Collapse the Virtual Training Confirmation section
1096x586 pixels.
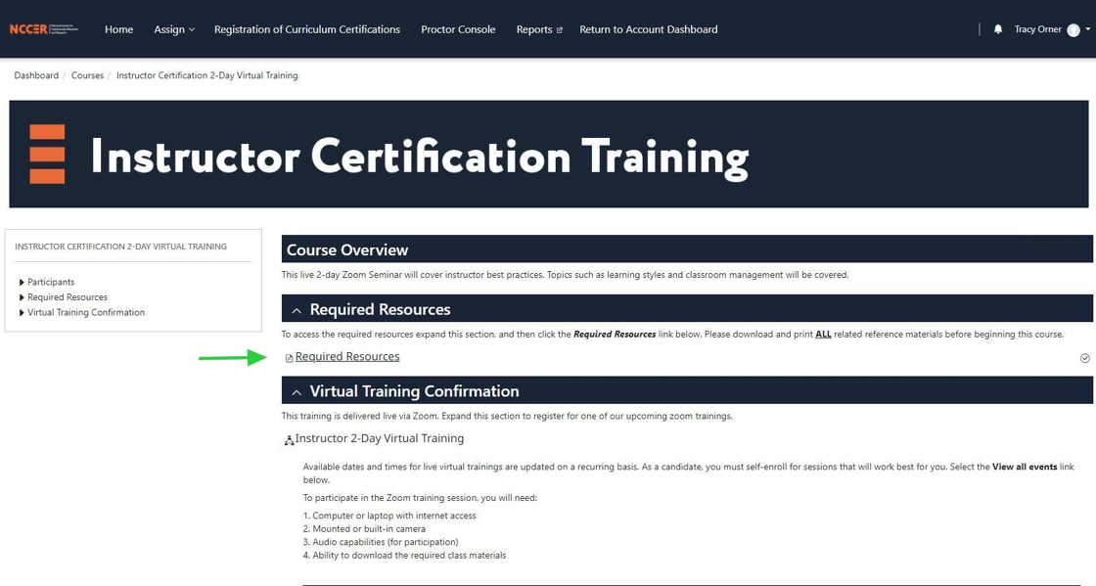click(297, 390)
